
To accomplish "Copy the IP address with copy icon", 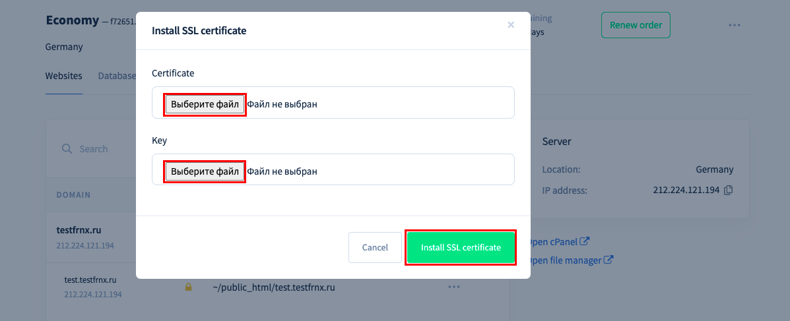I will 728,190.
